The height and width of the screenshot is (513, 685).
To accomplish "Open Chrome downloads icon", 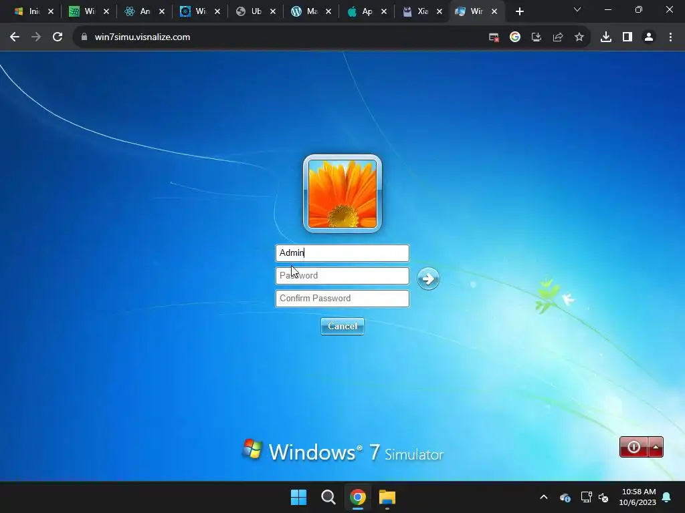I will click(x=606, y=37).
